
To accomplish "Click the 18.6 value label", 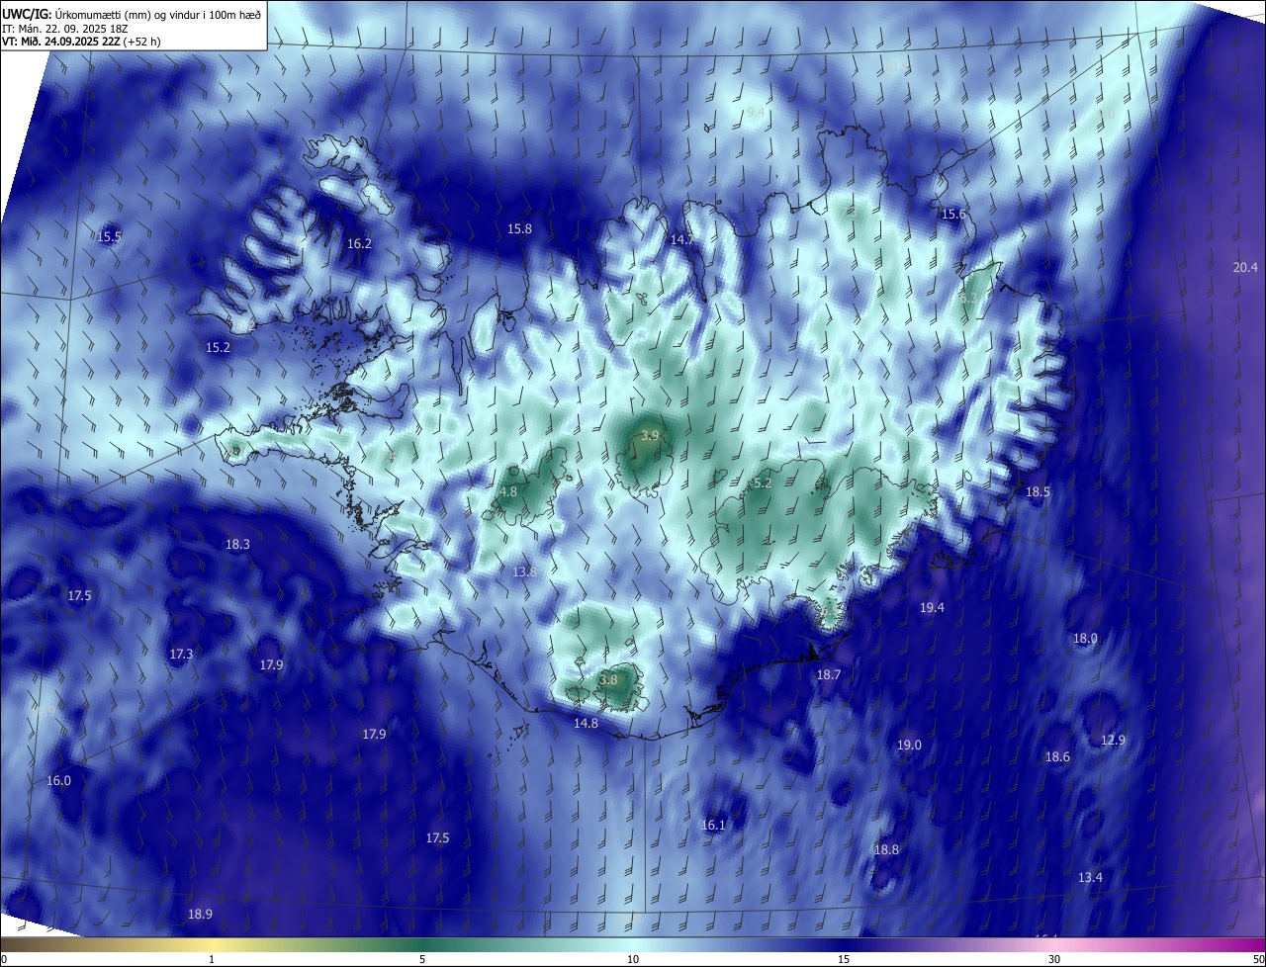I will 1057,757.
